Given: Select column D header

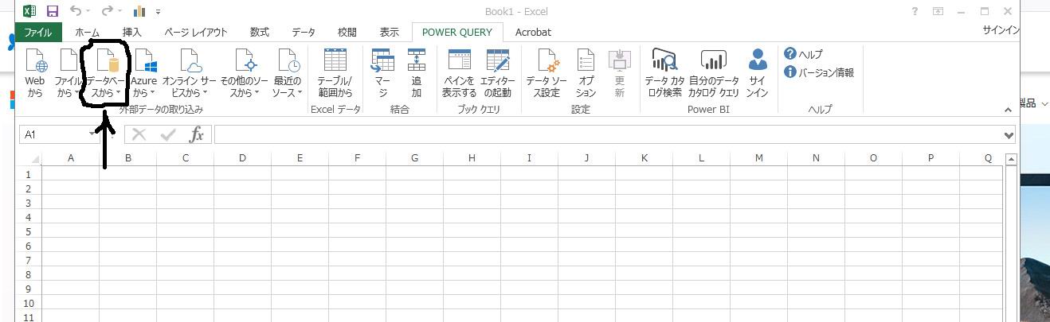Looking at the screenshot, I should point(242,158).
